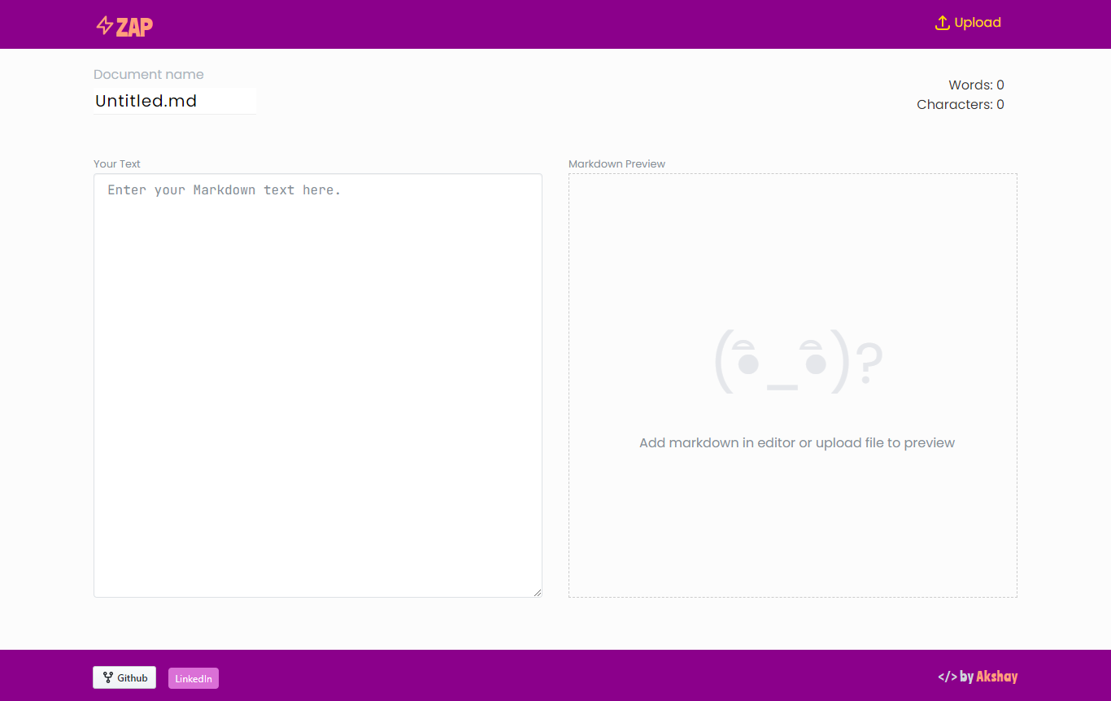The width and height of the screenshot is (1111, 701).
Task: Click the Document name label
Action: coord(149,74)
